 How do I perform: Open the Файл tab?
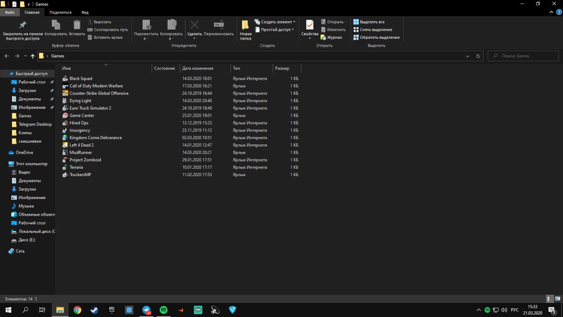pyautogui.click(x=10, y=12)
